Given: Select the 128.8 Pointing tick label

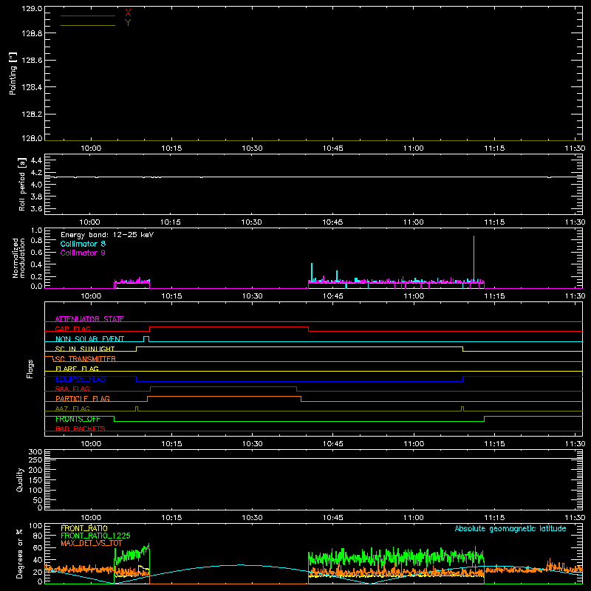Looking at the screenshot, I should [x=32, y=33].
